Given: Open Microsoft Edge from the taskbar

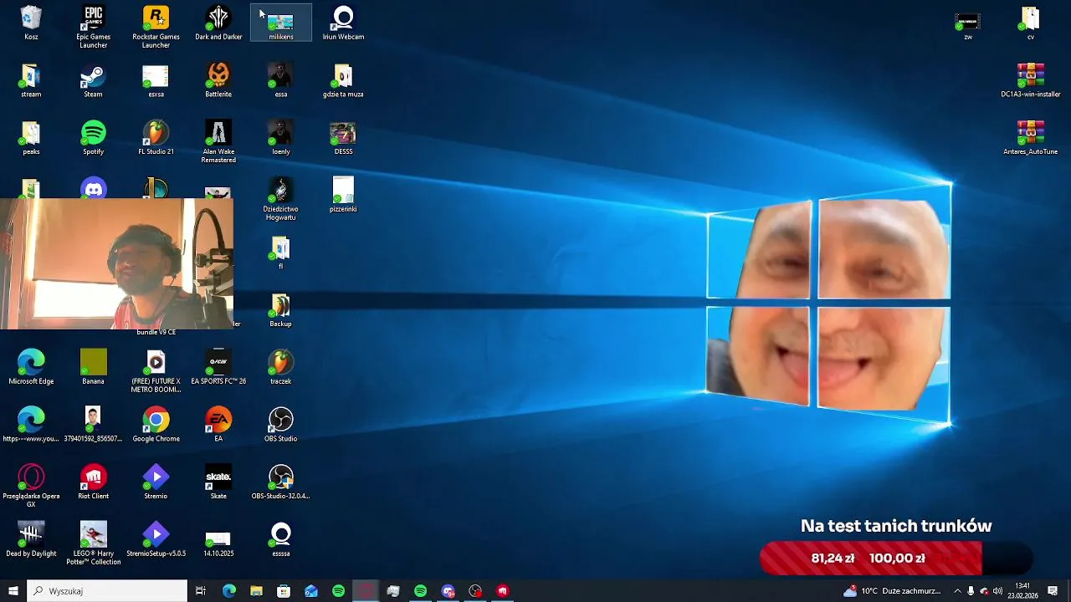Looking at the screenshot, I should (229, 591).
